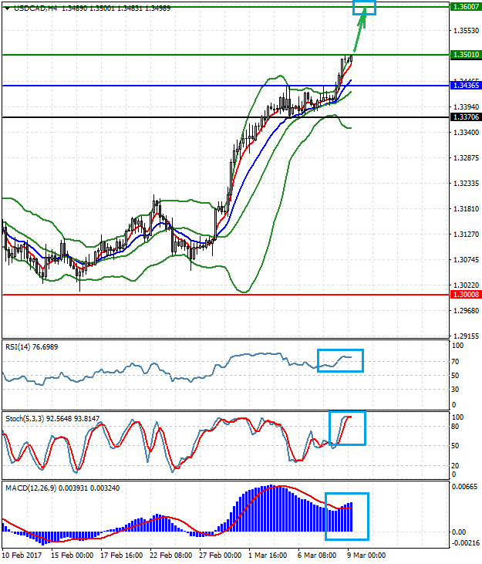Screen dimensions: 482x564
Task: Select the blue highlight box in MACD panel
Action: (x=347, y=516)
